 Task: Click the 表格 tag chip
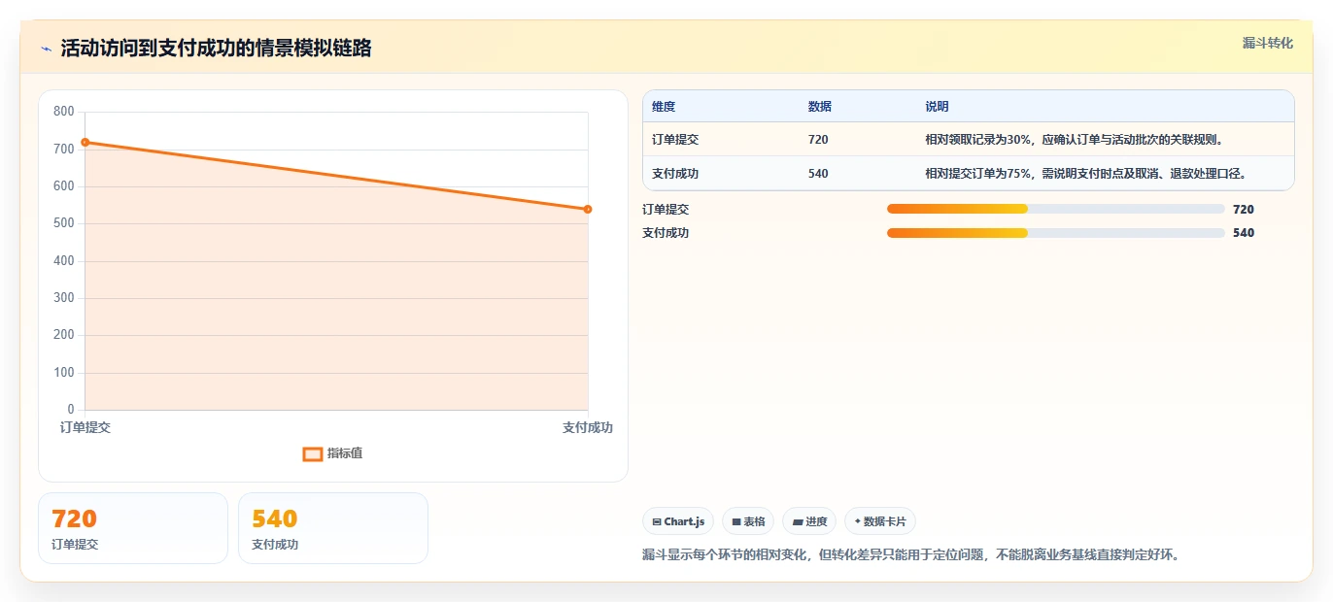pyautogui.click(x=748, y=521)
